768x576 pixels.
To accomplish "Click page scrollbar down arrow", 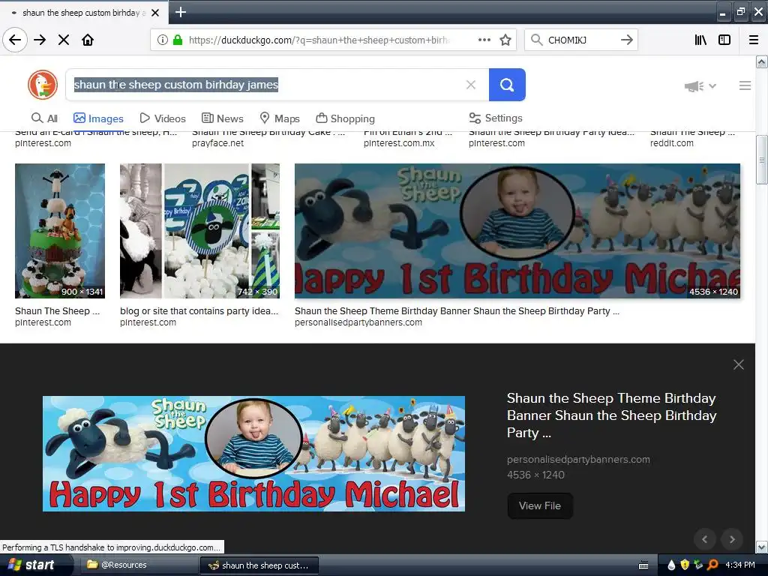I will [762, 547].
